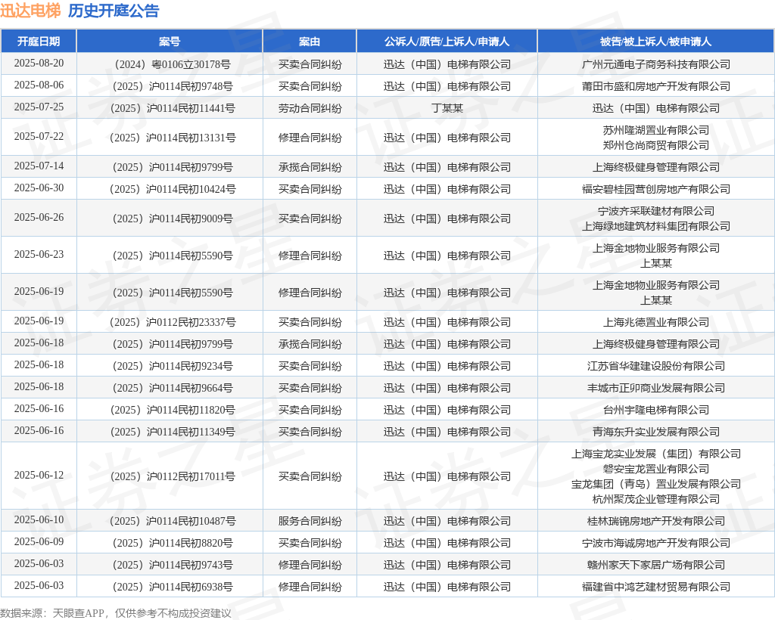Select the 开庭日期 column header

pyautogui.click(x=39, y=42)
